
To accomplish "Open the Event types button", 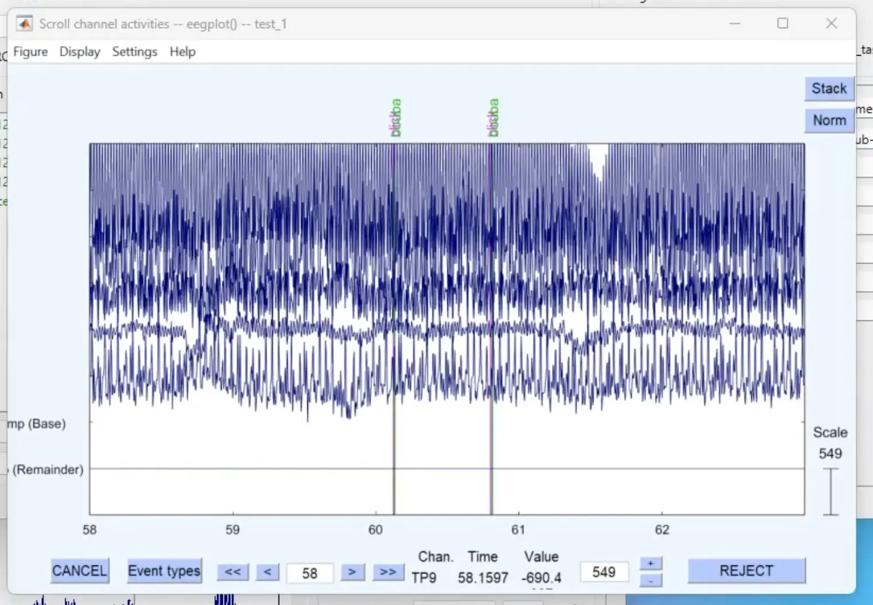I will 164,571.
